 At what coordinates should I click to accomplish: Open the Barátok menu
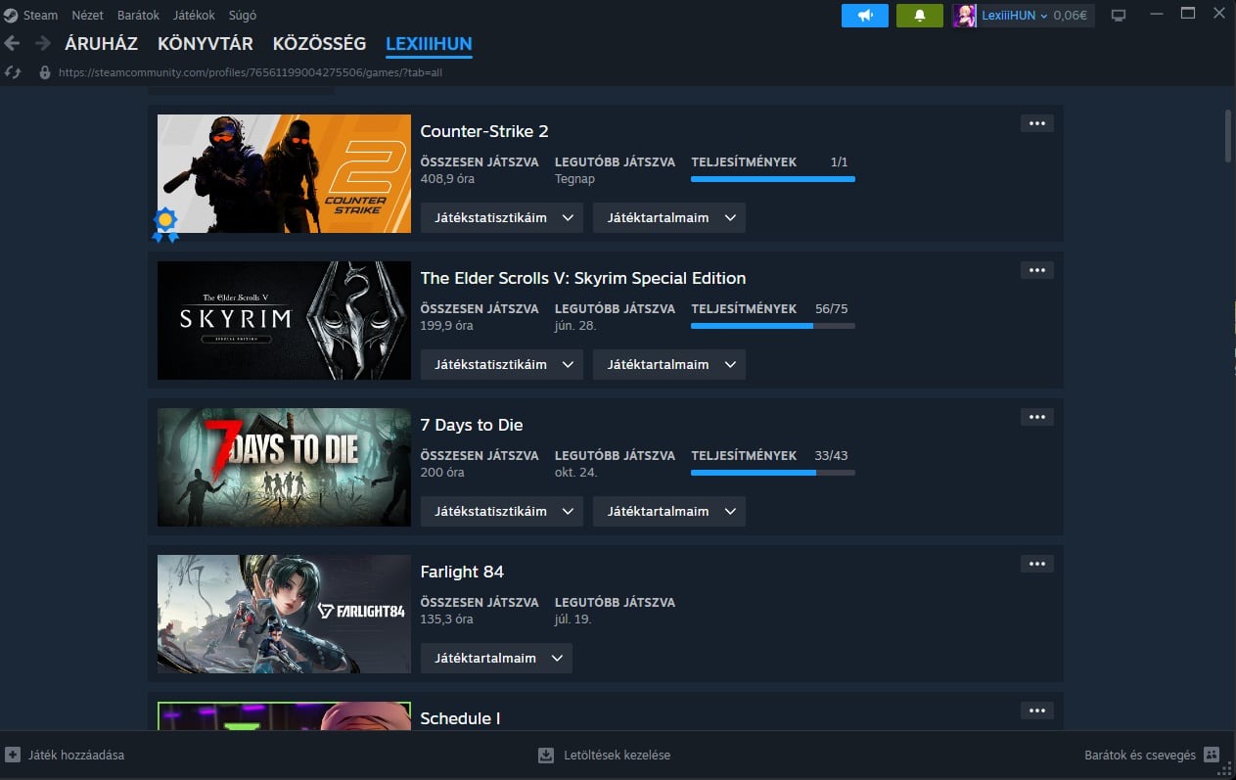click(138, 16)
